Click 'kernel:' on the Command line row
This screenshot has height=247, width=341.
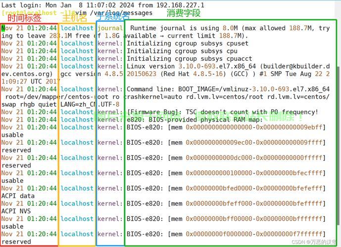click(x=110, y=89)
